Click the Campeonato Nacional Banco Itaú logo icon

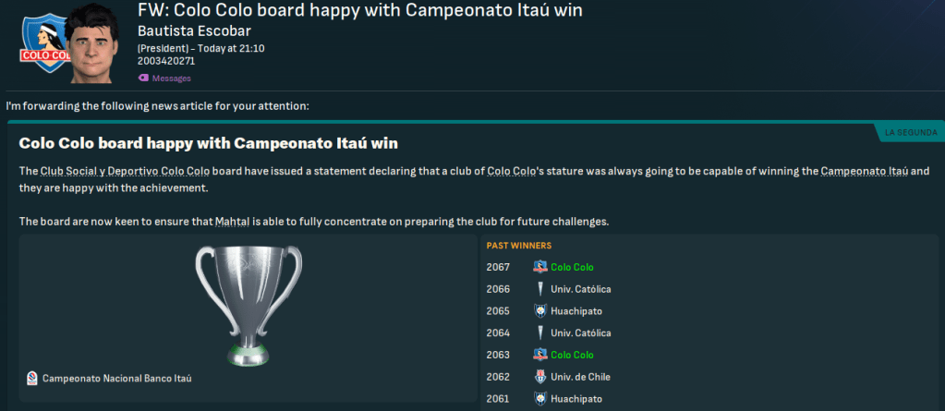(33, 378)
